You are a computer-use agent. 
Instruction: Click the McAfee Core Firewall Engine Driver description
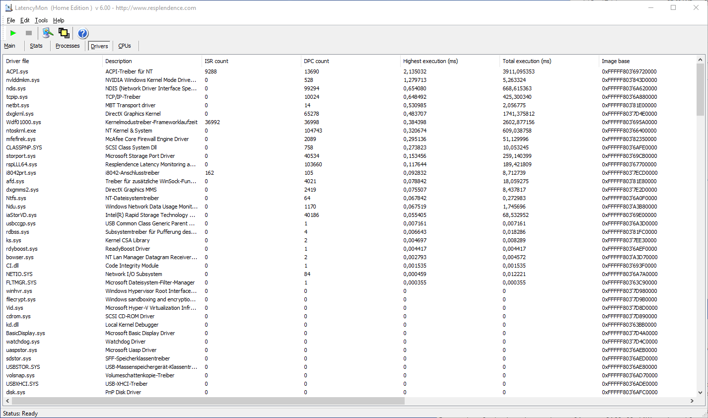(x=147, y=139)
